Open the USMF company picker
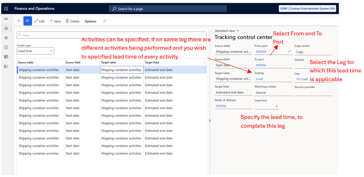The image size is (364, 177). 307,9
